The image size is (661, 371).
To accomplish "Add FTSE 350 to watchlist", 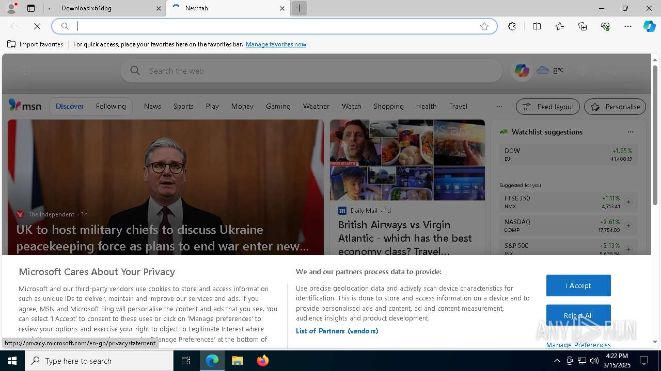I will pyautogui.click(x=628, y=202).
